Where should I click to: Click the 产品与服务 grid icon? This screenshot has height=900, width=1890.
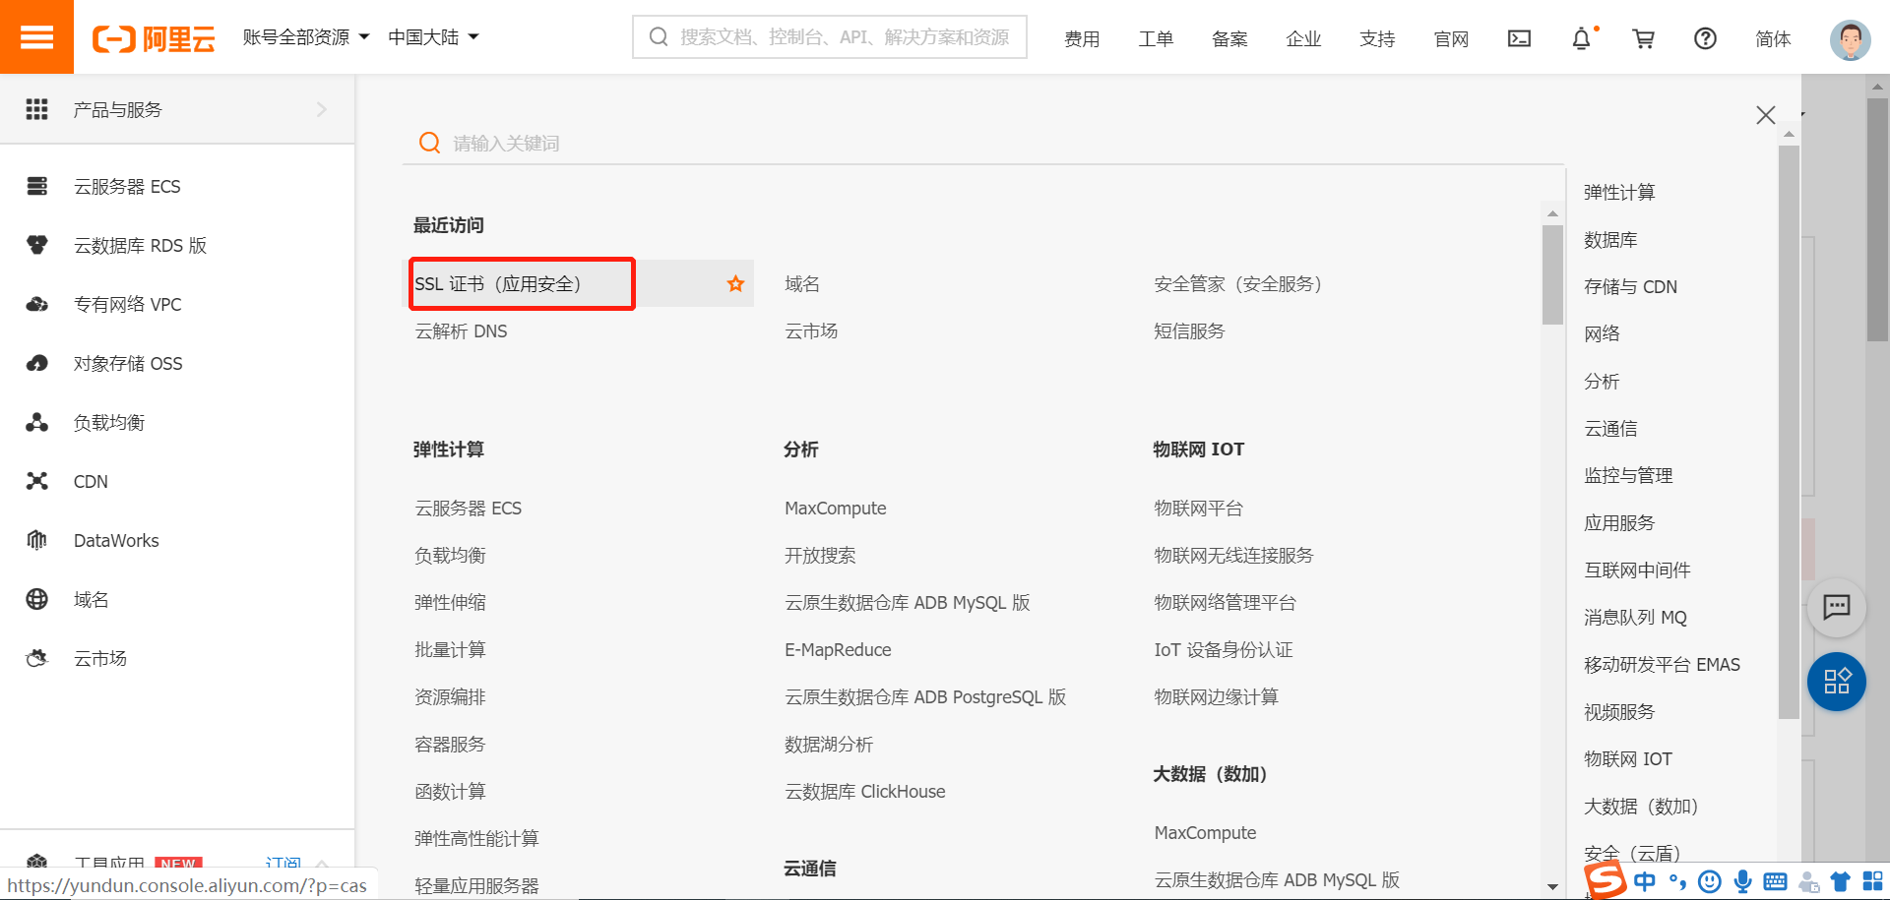click(x=36, y=109)
